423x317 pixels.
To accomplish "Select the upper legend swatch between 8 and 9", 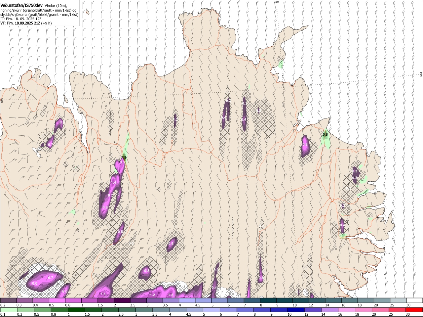I will point(268,300).
